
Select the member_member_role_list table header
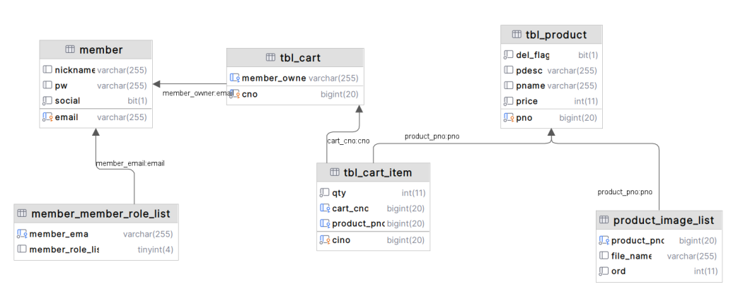pyautogui.click(x=96, y=213)
